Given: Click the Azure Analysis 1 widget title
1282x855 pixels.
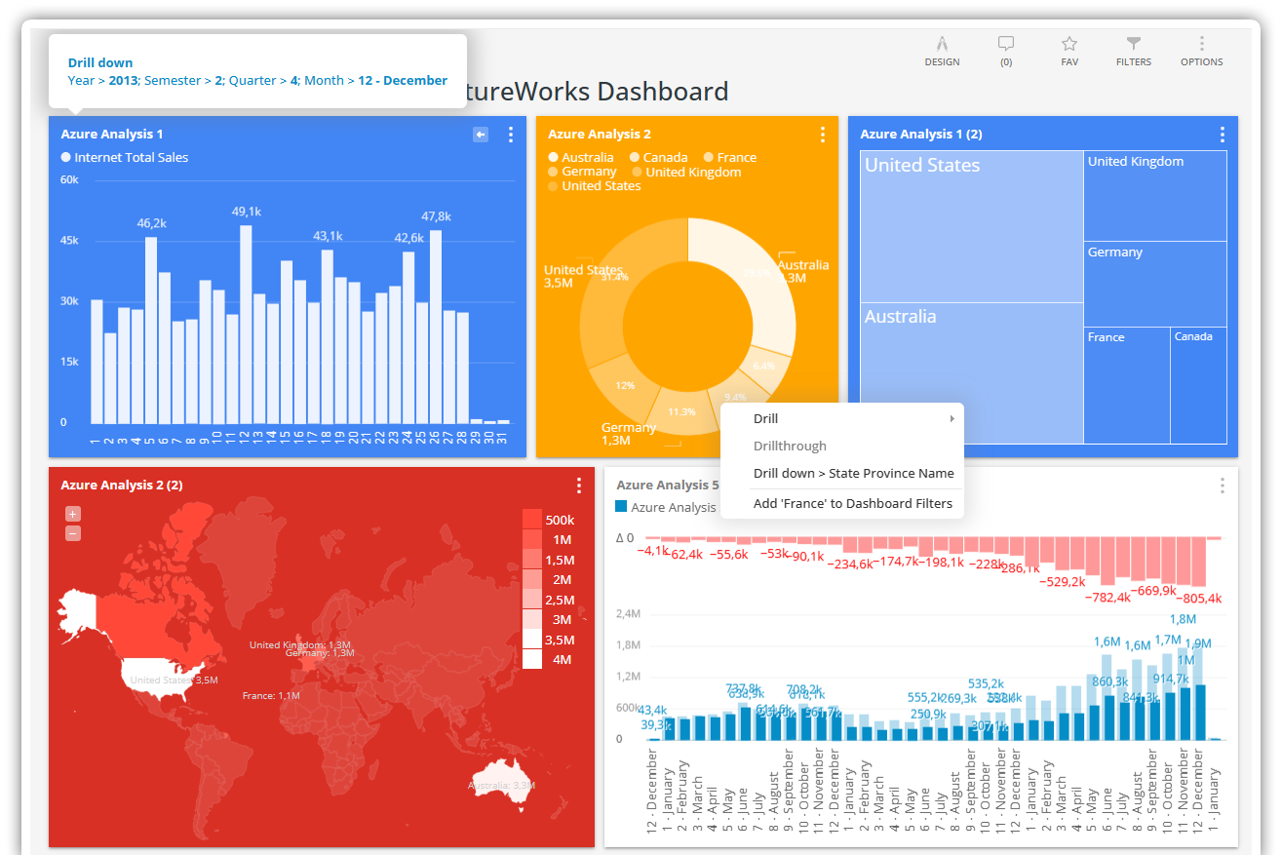Looking at the screenshot, I should click(x=112, y=135).
